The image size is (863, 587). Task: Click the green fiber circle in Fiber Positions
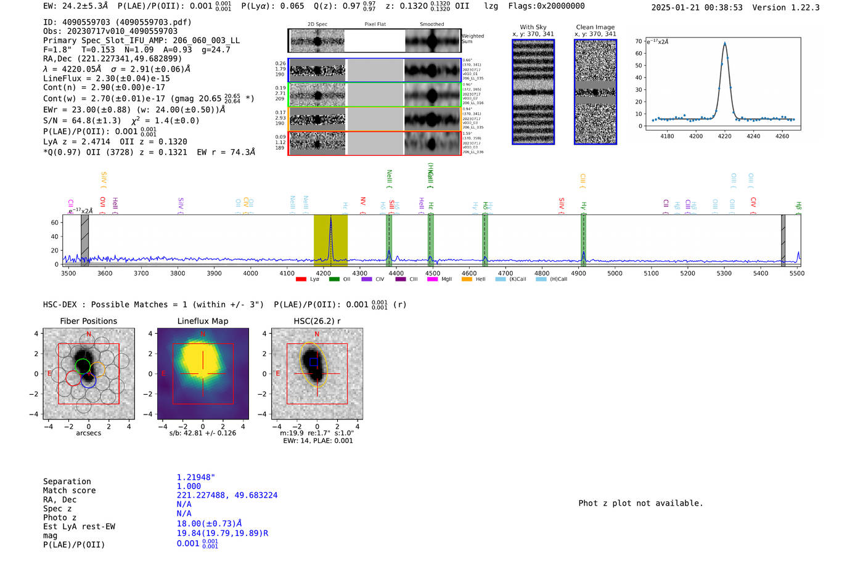[x=83, y=366]
